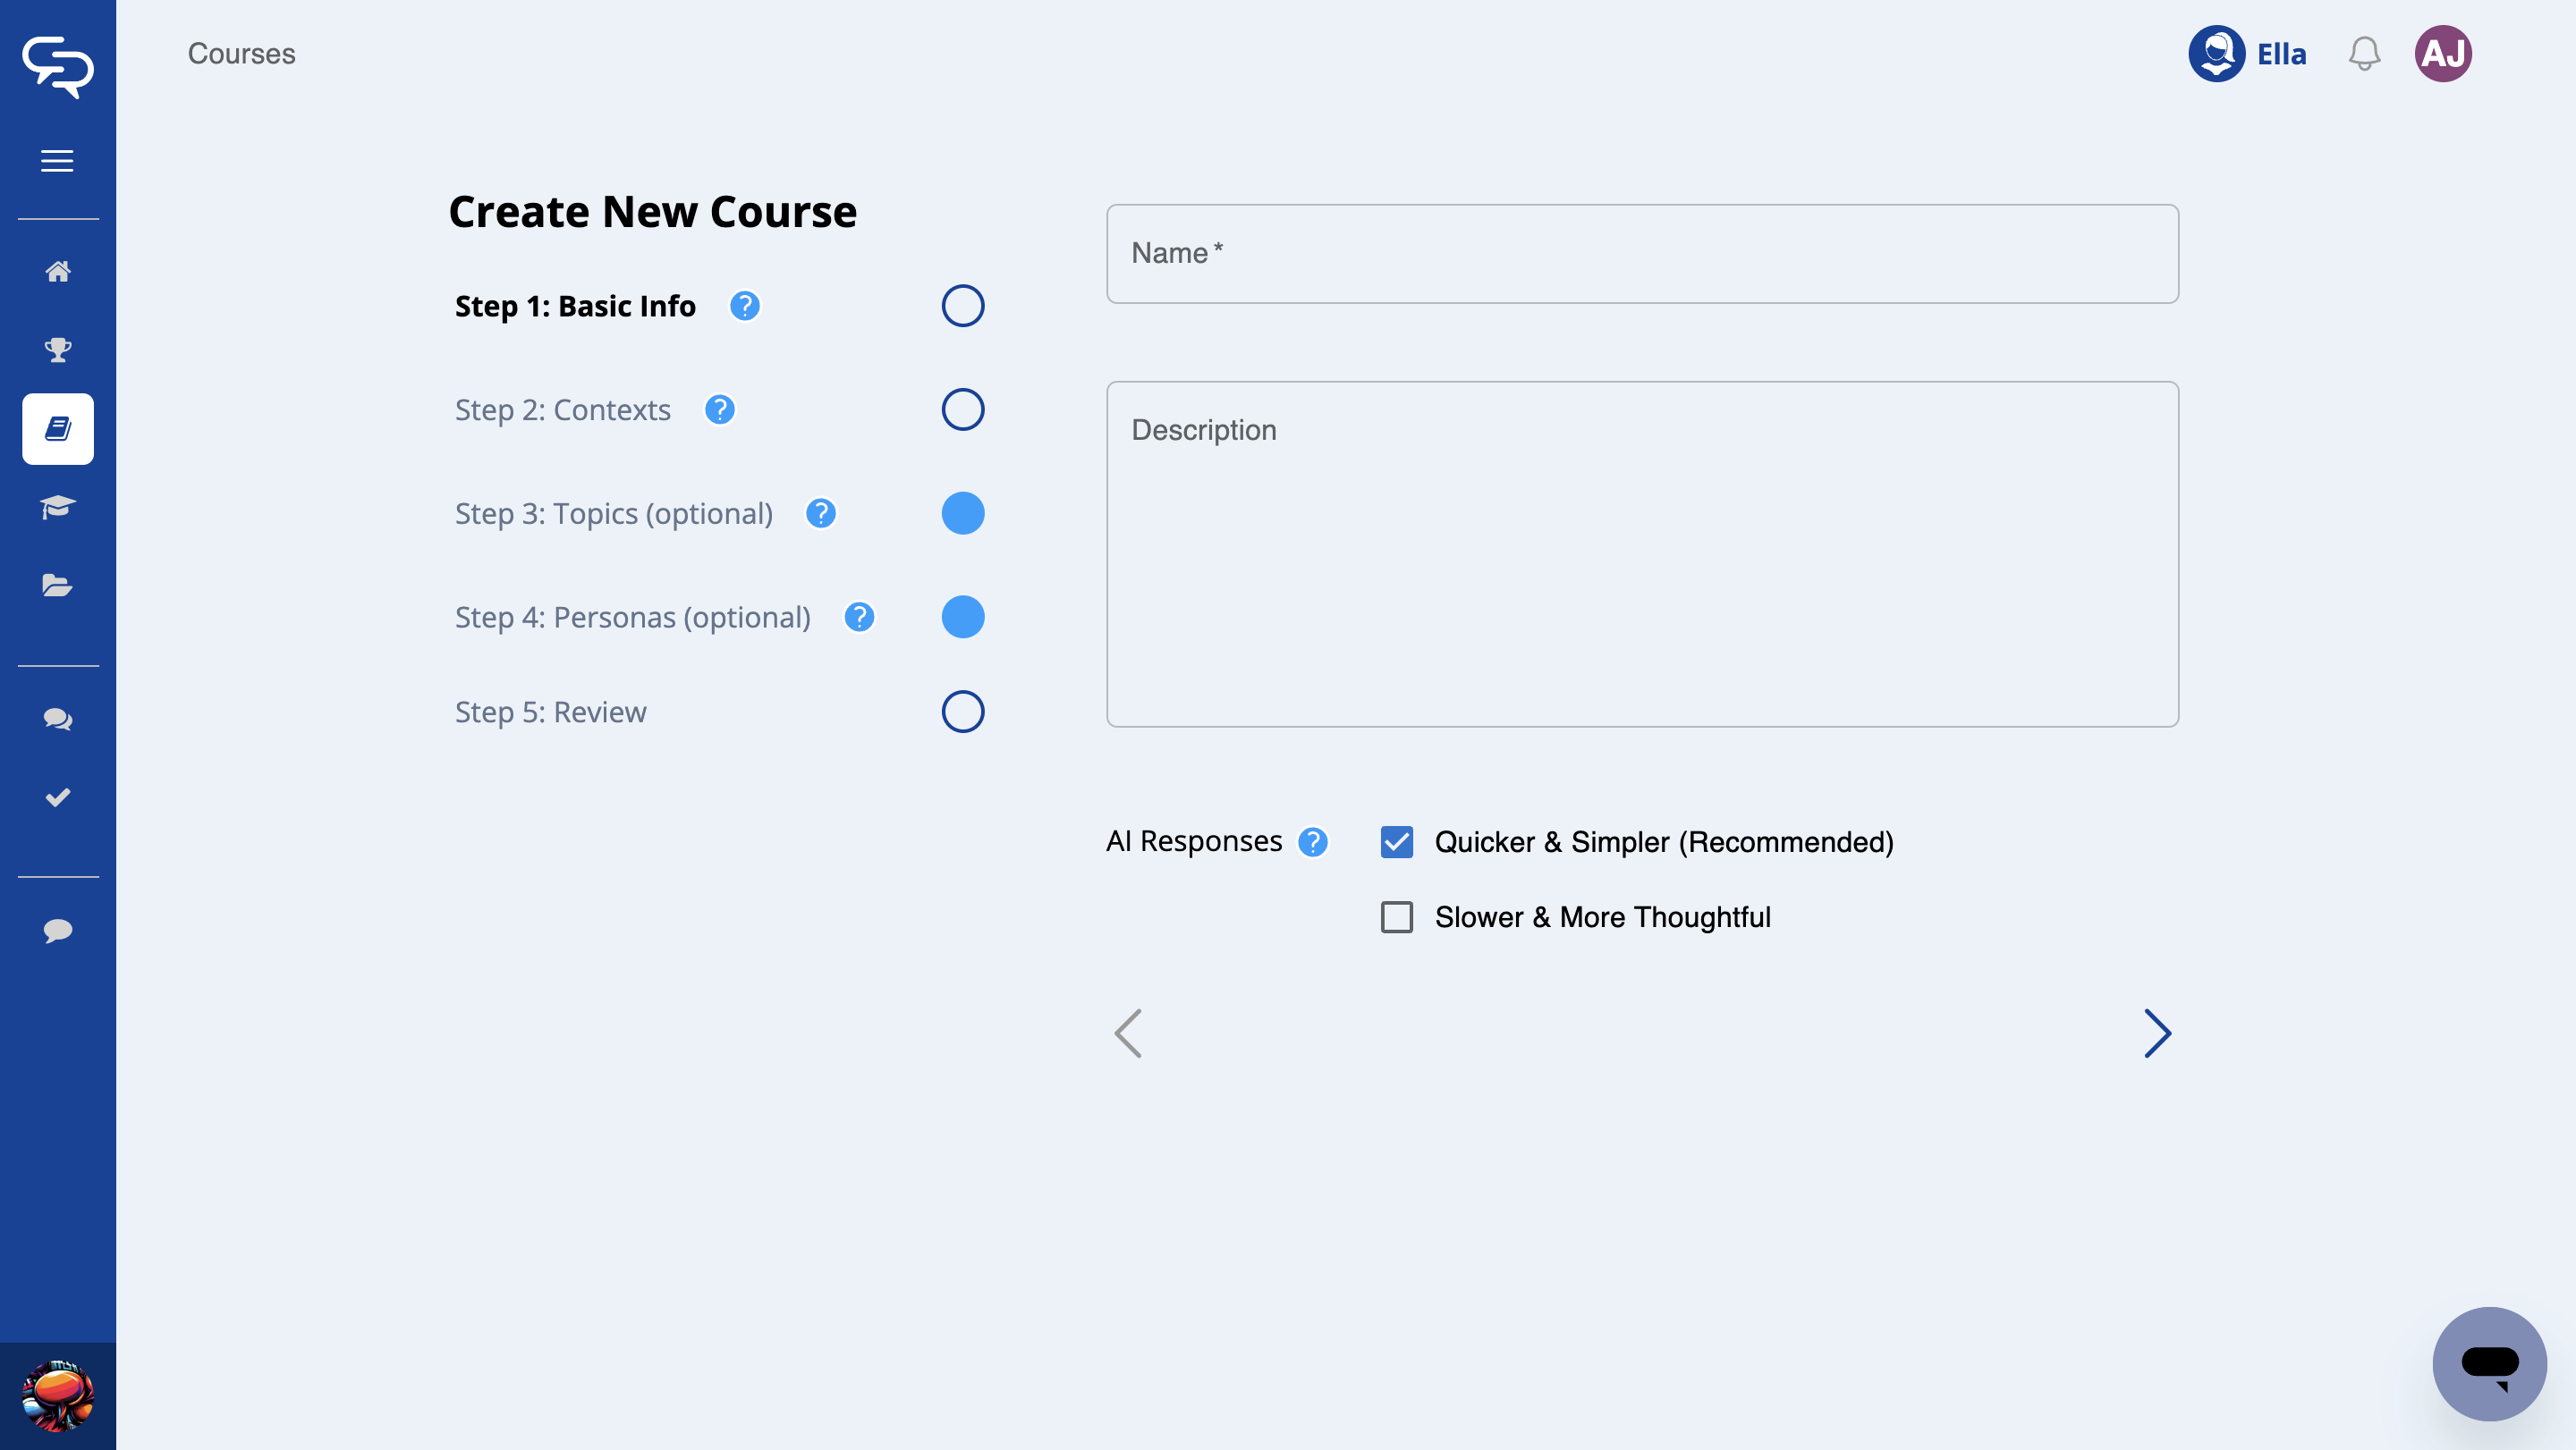The width and height of the screenshot is (2576, 1450).
Task: Open the trophy achievements icon
Action: coord(58,350)
